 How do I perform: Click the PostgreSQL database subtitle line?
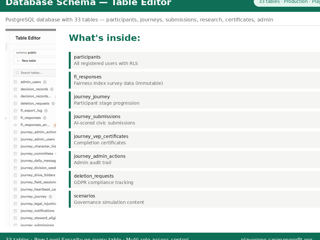(x=139, y=20)
